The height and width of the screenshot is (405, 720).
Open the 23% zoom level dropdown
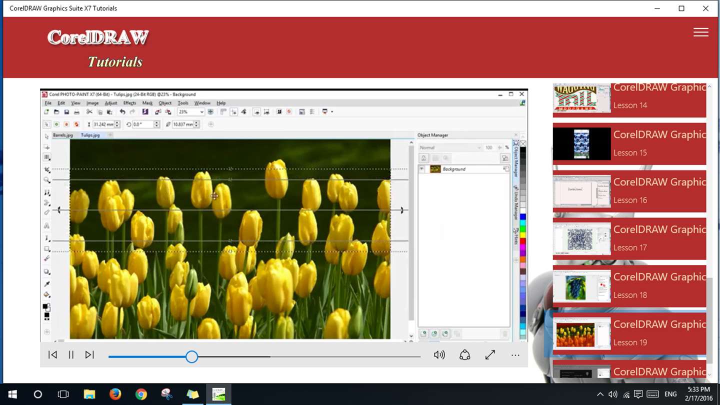[x=201, y=112]
